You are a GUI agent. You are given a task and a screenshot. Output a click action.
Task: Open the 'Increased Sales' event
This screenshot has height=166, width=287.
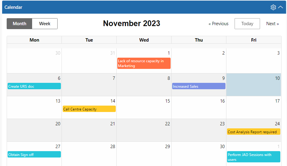click(199, 86)
